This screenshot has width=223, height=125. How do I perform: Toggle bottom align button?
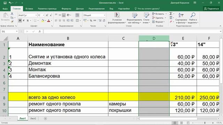pos(64,15)
